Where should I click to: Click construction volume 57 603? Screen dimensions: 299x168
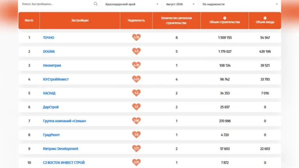225,149
